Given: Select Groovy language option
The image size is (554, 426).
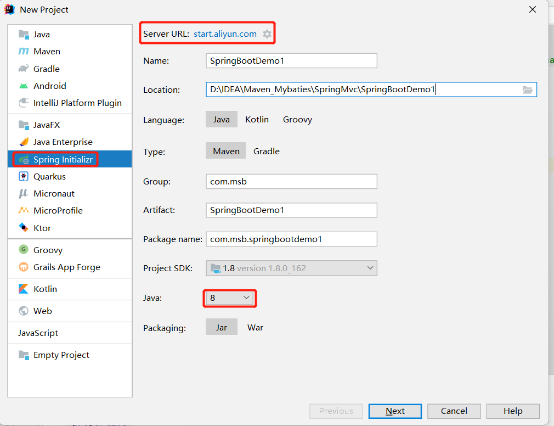Looking at the screenshot, I should point(297,120).
